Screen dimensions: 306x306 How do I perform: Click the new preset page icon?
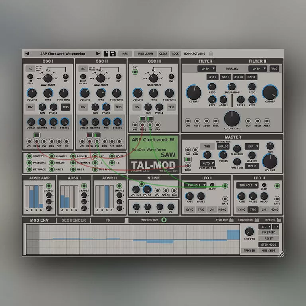tap(106, 53)
